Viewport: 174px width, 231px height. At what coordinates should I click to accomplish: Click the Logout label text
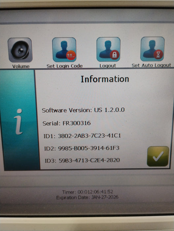(108, 66)
